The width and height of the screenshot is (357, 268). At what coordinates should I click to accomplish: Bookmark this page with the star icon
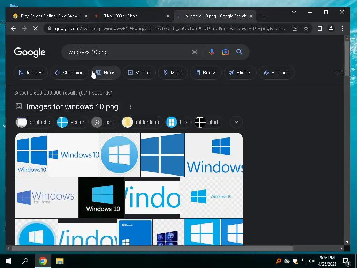(x=306, y=29)
